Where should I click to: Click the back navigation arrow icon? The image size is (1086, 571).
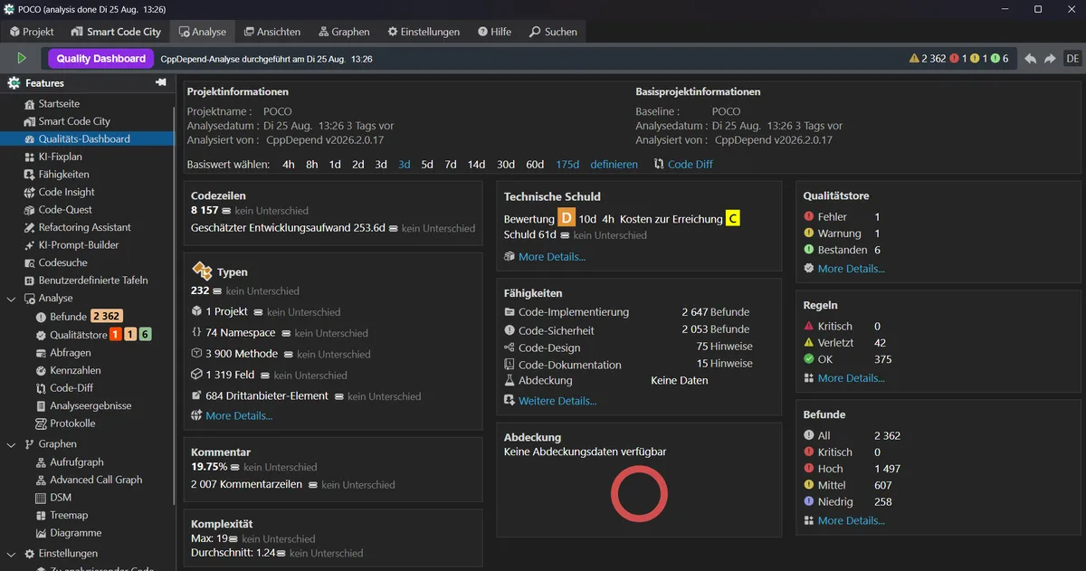1030,58
